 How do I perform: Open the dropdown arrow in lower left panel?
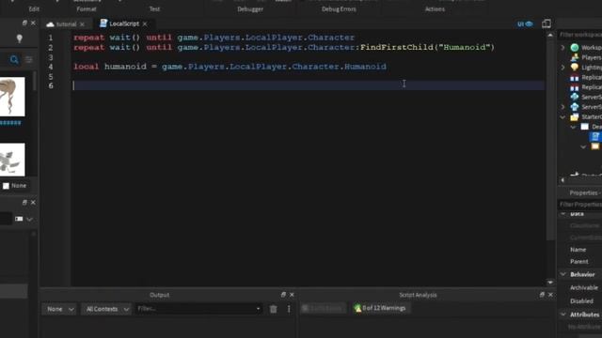[29, 219]
